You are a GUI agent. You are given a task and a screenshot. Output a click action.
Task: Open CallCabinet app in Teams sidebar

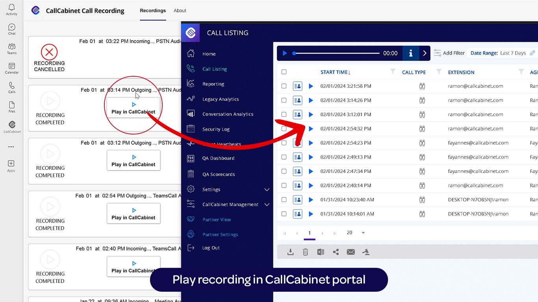click(x=11, y=127)
